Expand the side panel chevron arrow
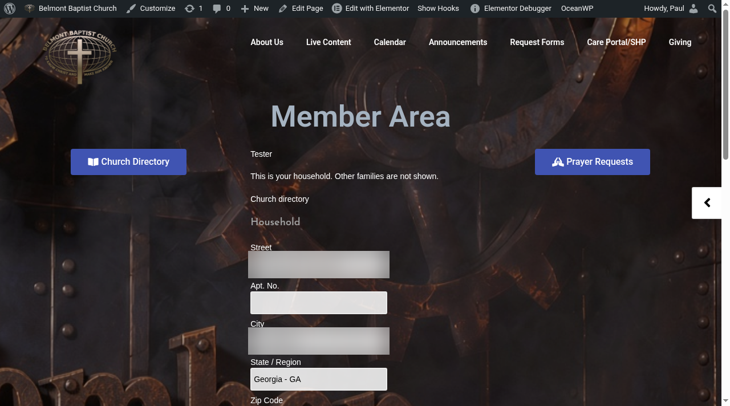The image size is (730, 406). [x=707, y=202]
